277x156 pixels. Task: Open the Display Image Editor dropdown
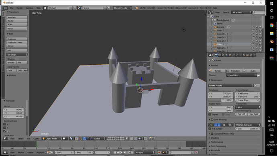pyautogui.click(x=241, y=75)
